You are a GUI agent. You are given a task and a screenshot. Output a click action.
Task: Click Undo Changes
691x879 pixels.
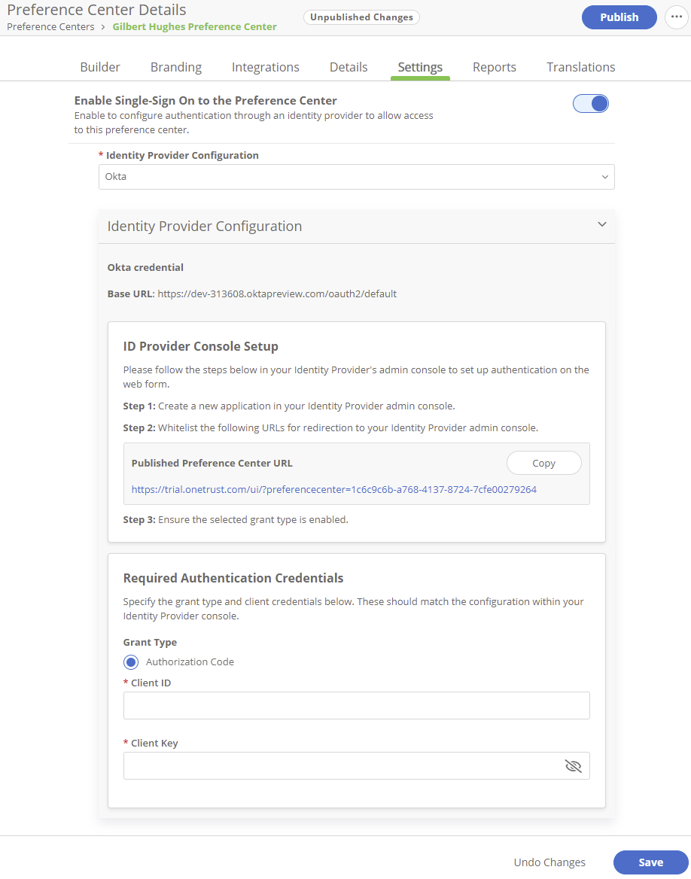tap(549, 862)
